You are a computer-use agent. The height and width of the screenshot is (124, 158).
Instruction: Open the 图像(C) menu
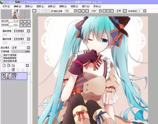coord(29,6)
